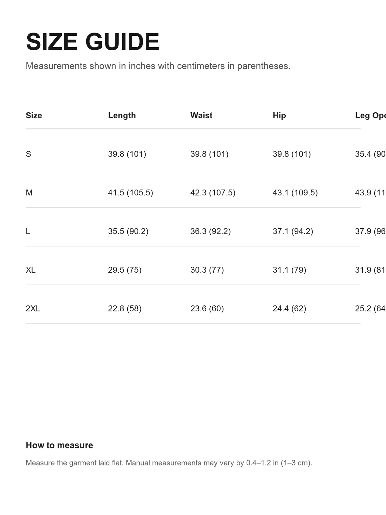Select the Waist column header
The image size is (386, 515).
(201, 115)
